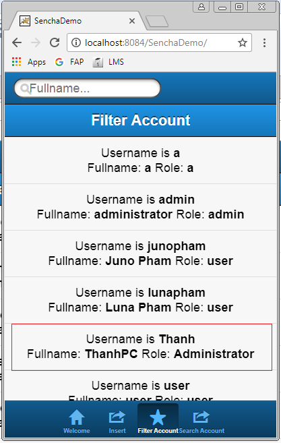
Task: Reload the page with refresh icon
Action: pos(55,42)
